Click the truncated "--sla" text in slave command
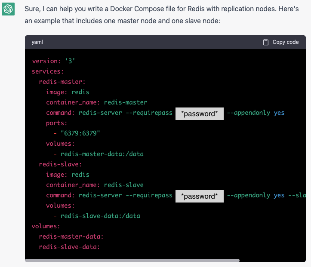 click(297, 195)
